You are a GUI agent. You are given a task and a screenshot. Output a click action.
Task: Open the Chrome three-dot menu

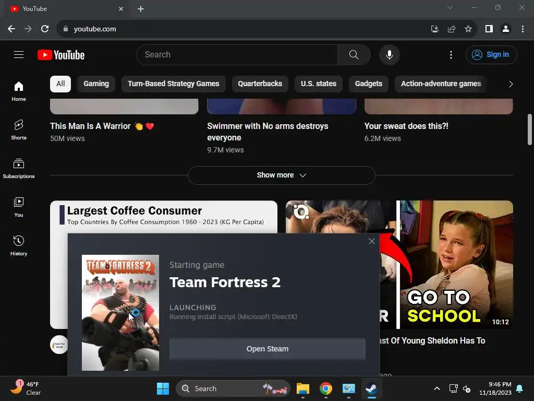(x=523, y=29)
